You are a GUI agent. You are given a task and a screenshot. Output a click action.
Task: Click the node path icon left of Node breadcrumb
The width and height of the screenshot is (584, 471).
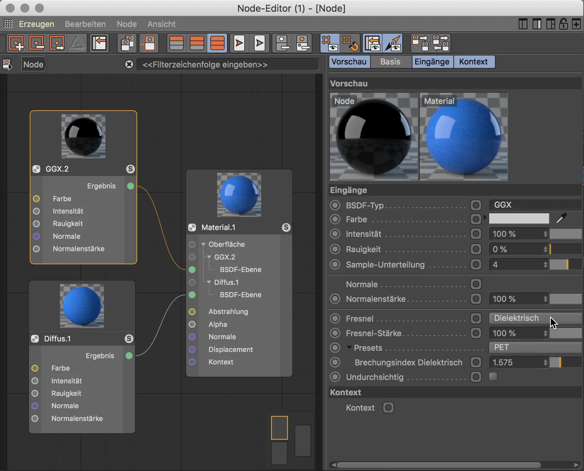point(8,65)
